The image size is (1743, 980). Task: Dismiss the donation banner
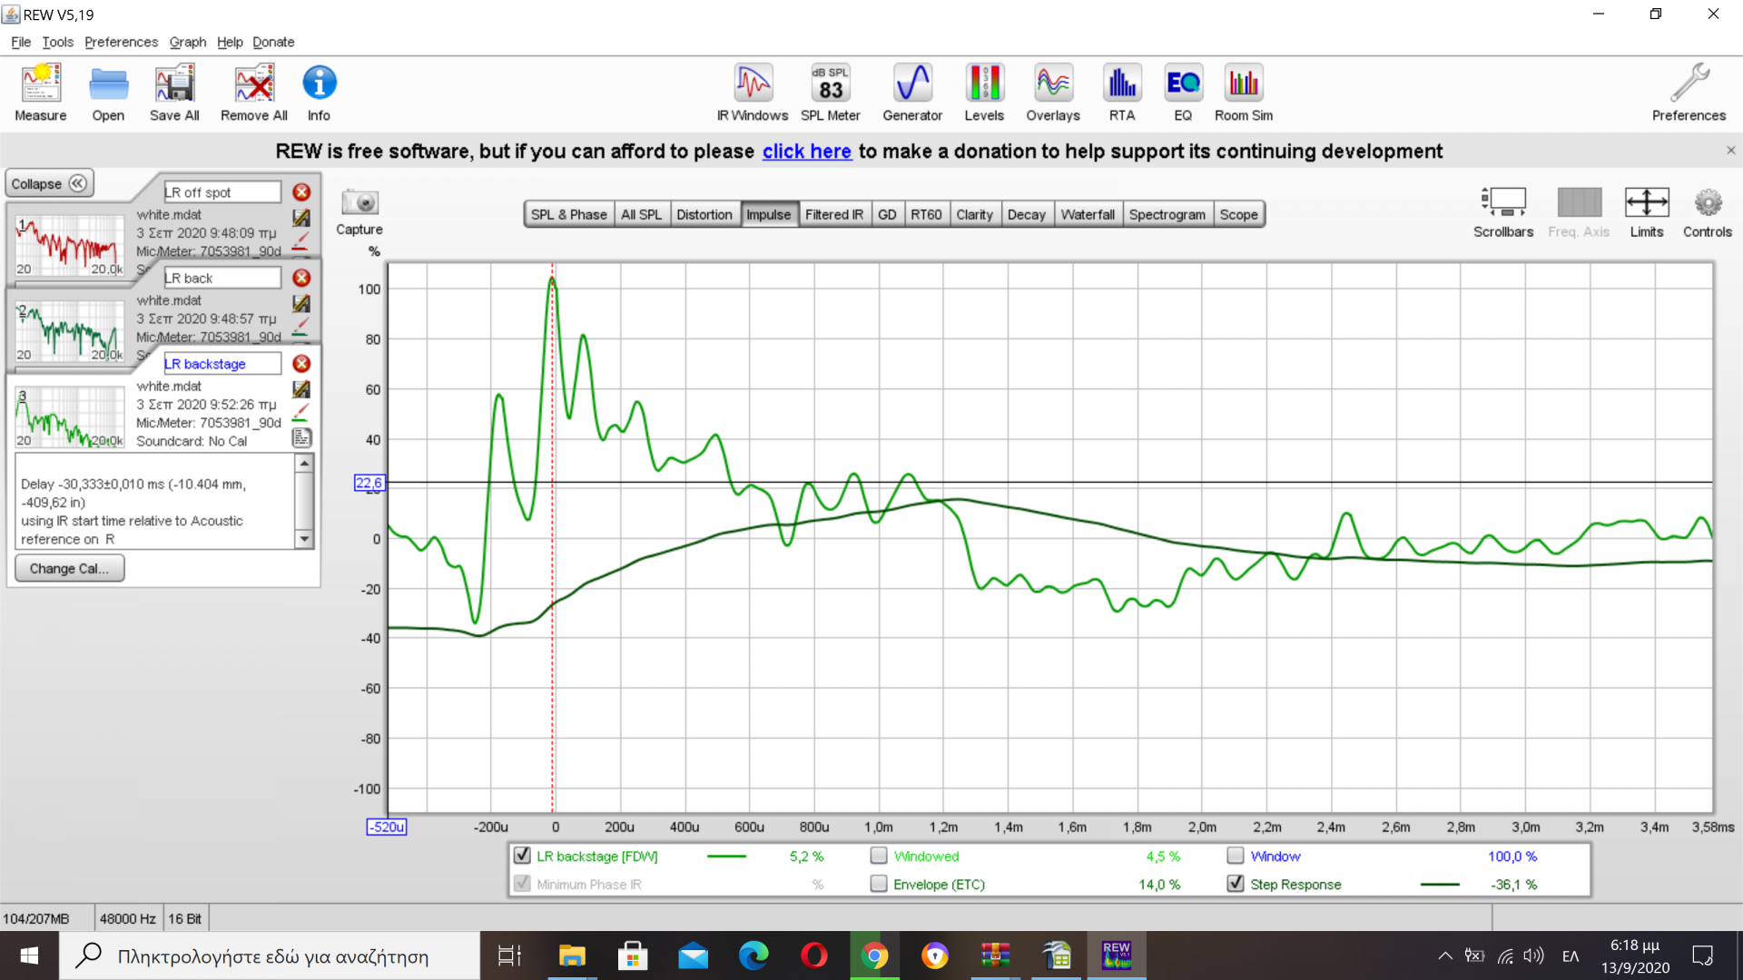tap(1730, 151)
